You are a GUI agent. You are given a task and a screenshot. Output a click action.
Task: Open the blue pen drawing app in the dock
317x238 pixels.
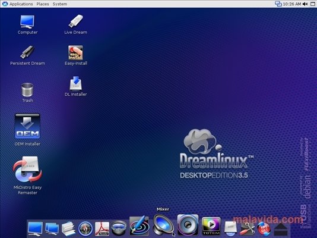139,226
